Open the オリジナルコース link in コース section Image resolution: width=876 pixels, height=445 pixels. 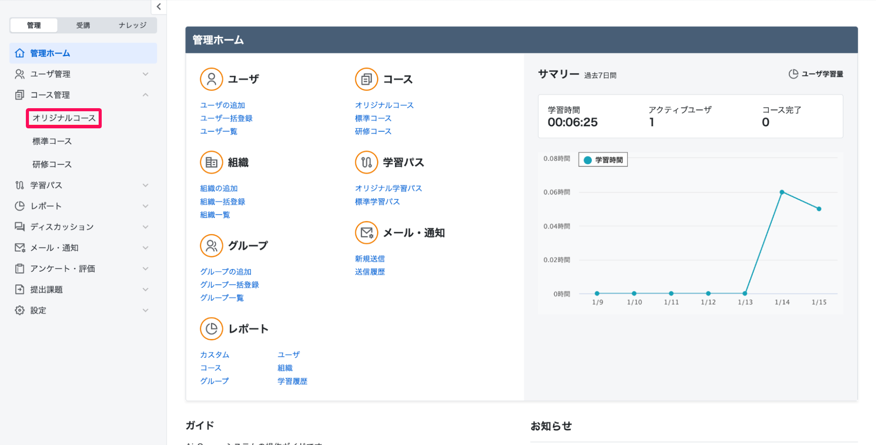(x=385, y=105)
